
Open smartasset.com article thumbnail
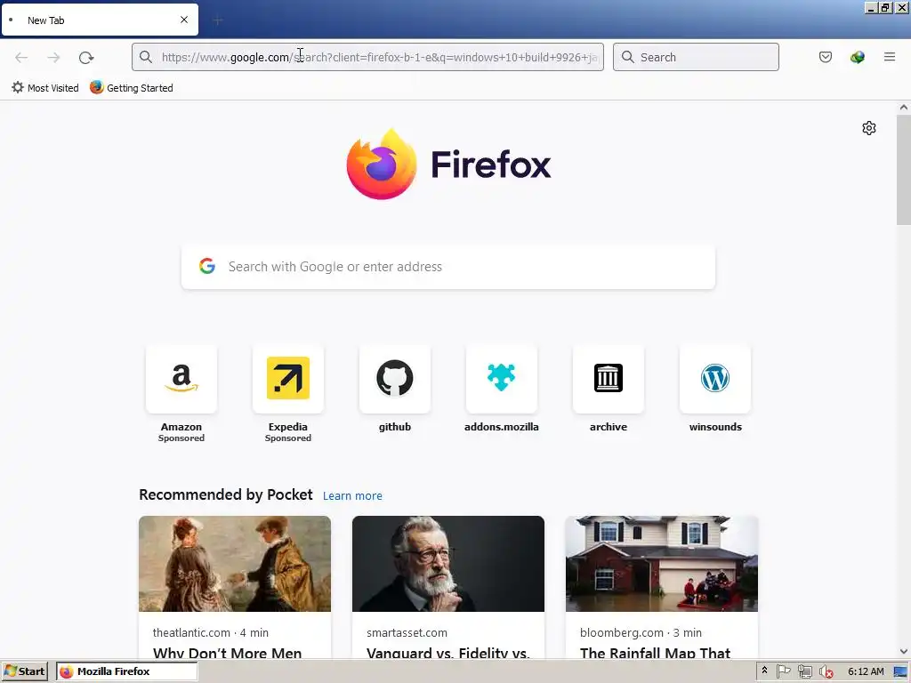(448, 563)
